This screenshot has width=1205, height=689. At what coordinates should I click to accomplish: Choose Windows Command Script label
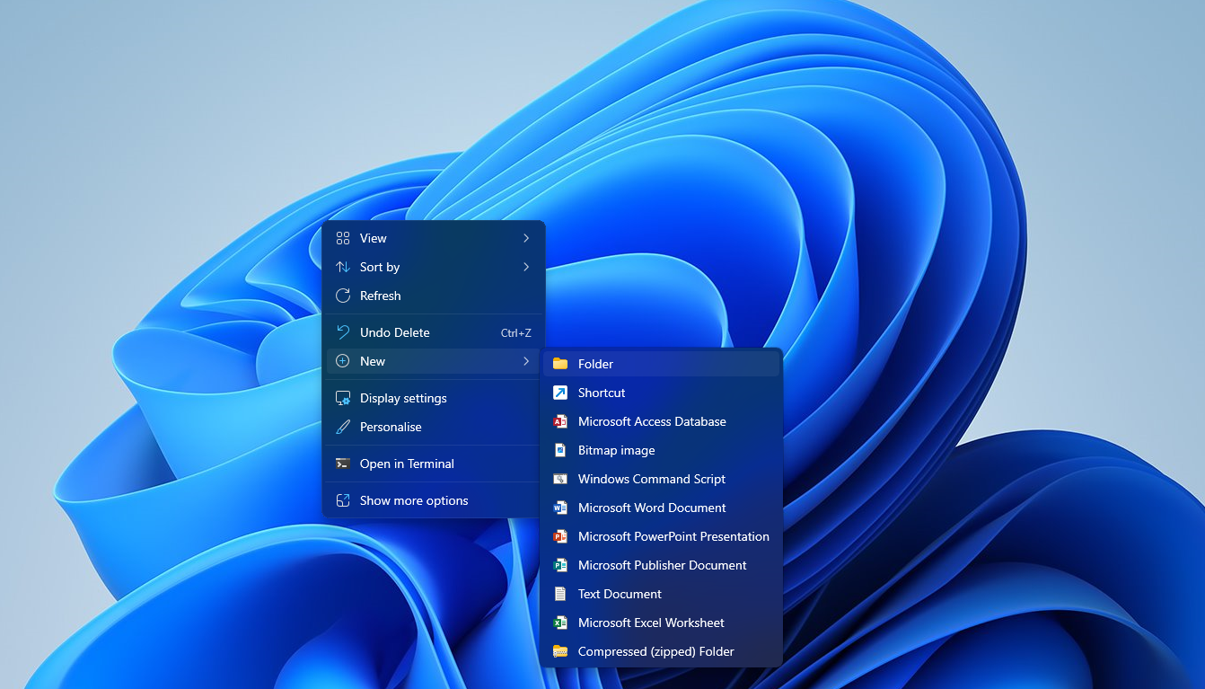[x=652, y=479]
